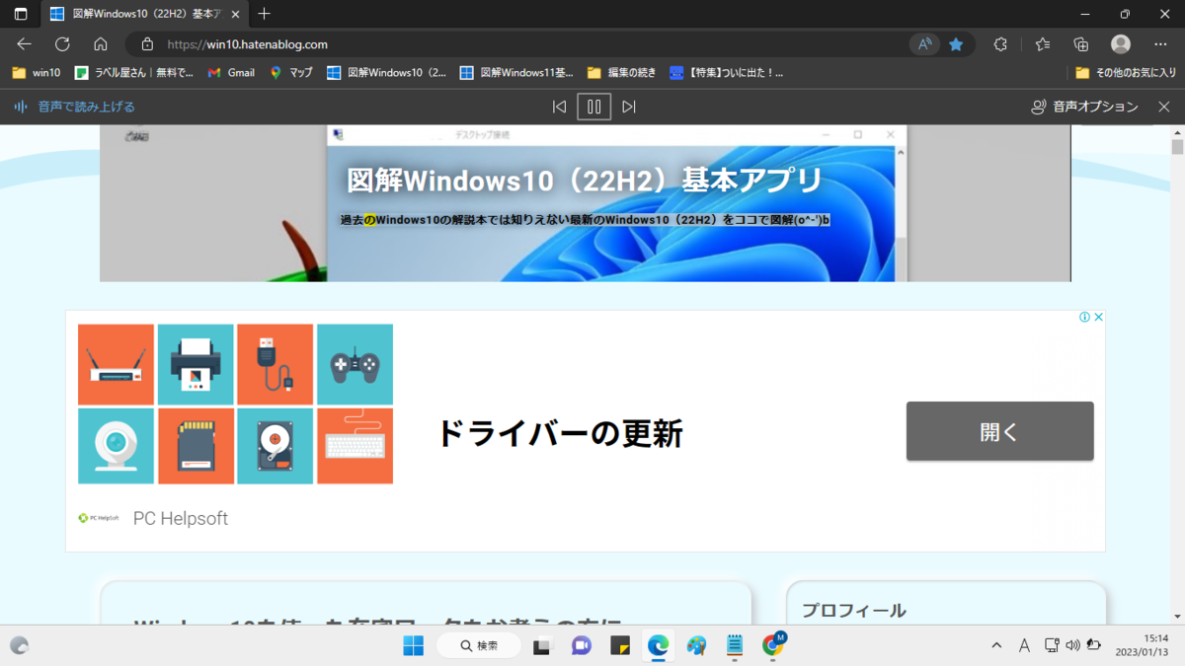Open the network status tray icon
This screenshot has height=666, width=1185.
point(1053,645)
